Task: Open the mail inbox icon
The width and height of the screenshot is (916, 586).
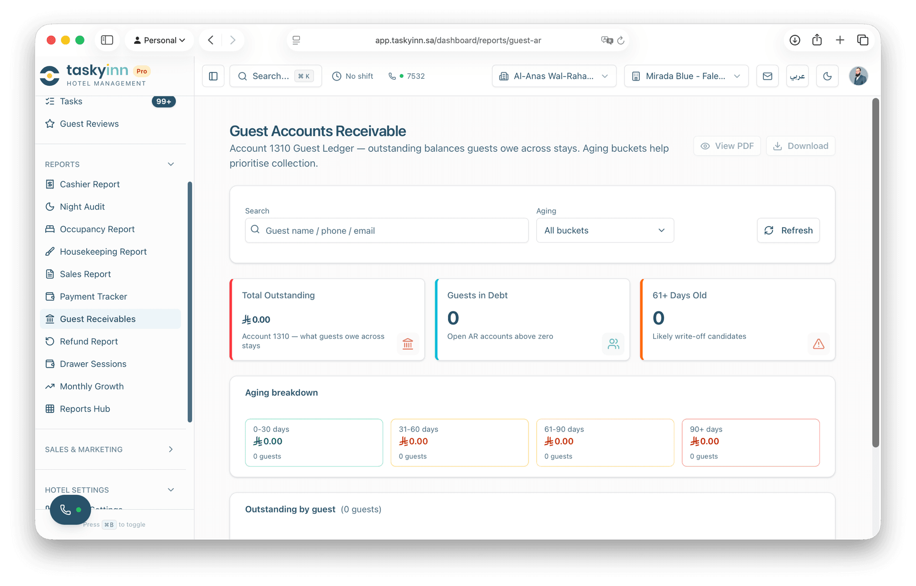Action: pos(767,76)
